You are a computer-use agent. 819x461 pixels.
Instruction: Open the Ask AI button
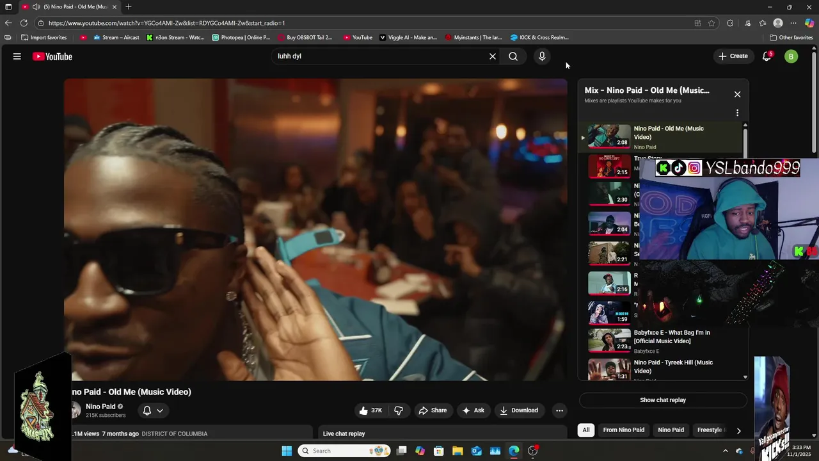473,410
